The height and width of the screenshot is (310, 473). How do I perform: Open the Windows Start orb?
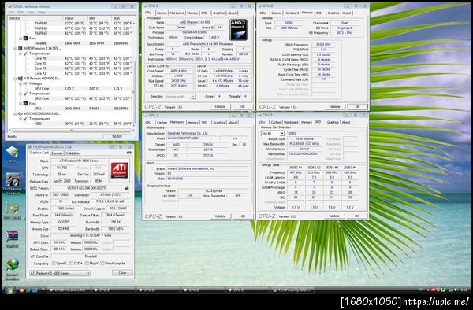9,290
